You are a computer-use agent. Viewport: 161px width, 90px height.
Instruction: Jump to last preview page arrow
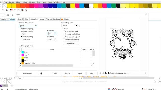click(109, 73)
